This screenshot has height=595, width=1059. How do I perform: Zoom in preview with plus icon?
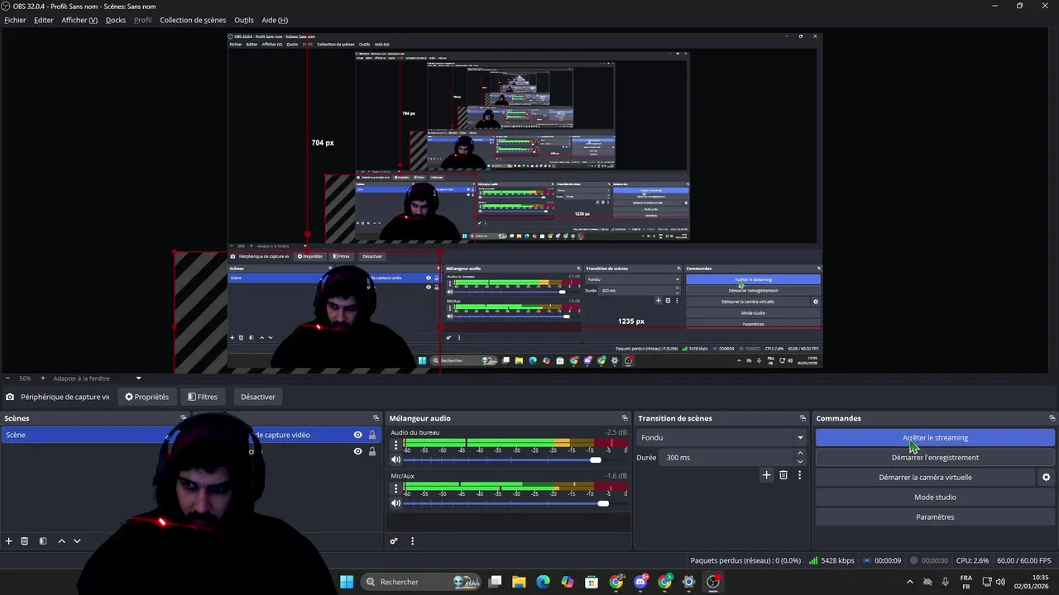[x=43, y=378]
